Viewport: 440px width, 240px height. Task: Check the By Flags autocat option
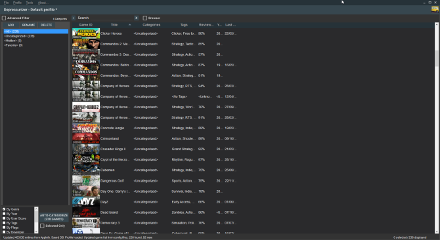tap(4, 228)
